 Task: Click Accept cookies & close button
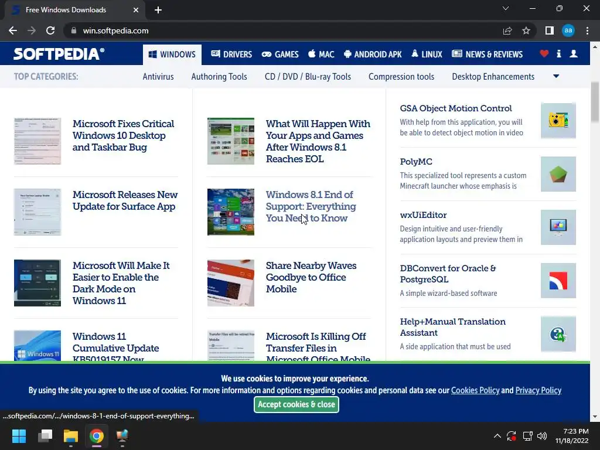point(296,404)
